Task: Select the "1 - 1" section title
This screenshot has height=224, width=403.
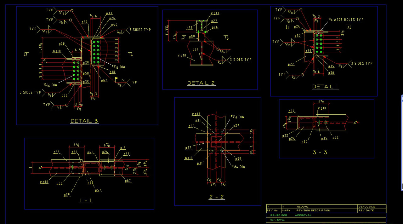Action: coord(86,200)
